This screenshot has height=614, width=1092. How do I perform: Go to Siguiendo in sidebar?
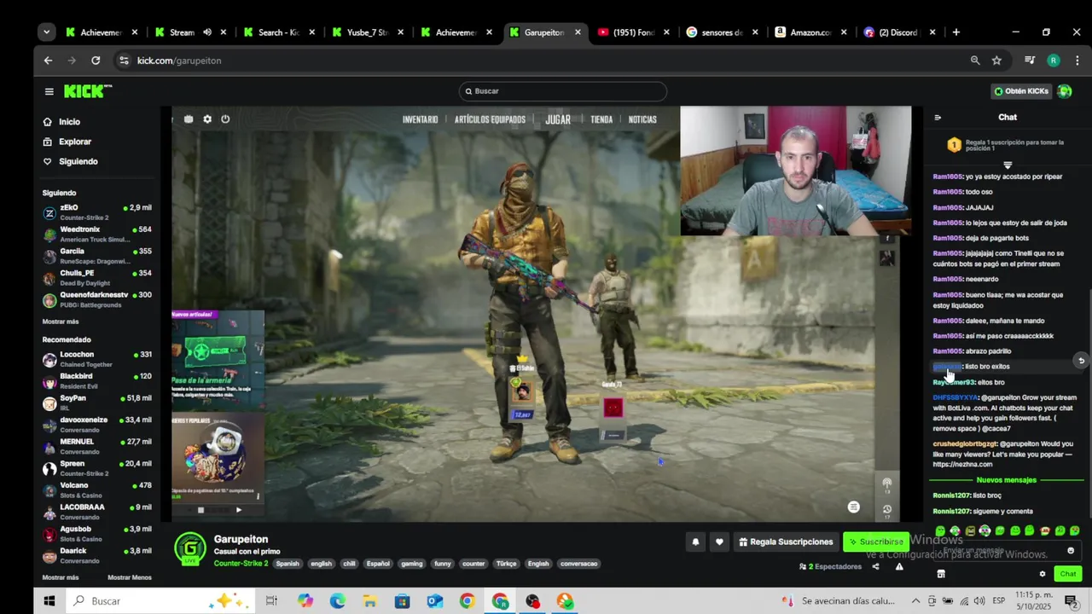coord(70,161)
